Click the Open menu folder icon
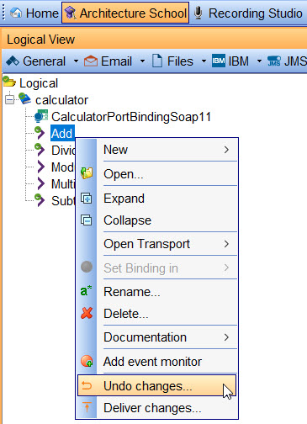The image size is (307, 424). (87, 173)
